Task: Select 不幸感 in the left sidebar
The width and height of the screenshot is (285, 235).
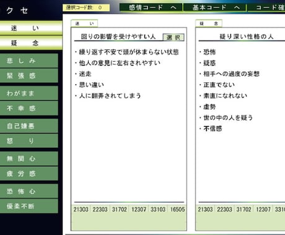Action: click(28, 108)
